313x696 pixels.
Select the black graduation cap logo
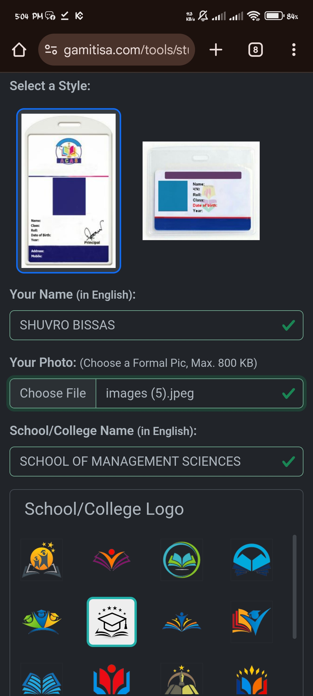[x=112, y=622]
